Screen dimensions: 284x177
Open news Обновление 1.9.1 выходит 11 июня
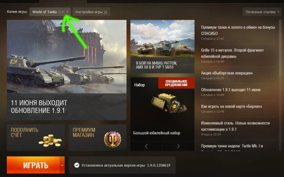click(231, 90)
